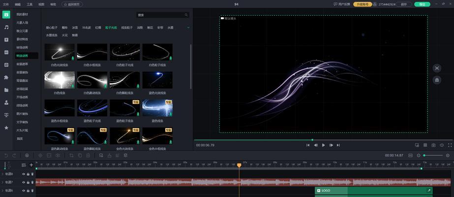Open the 编辑 menu
This screenshot has height=197, width=454.
click(18, 4)
